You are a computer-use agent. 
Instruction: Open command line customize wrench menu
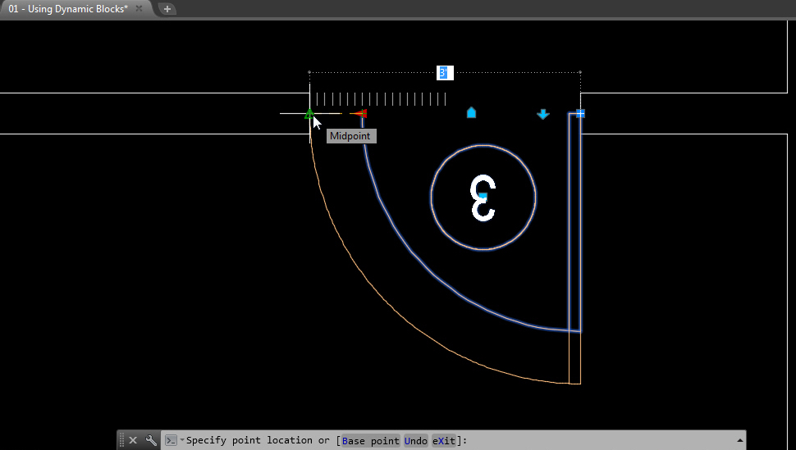pyautogui.click(x=151, y=440)
